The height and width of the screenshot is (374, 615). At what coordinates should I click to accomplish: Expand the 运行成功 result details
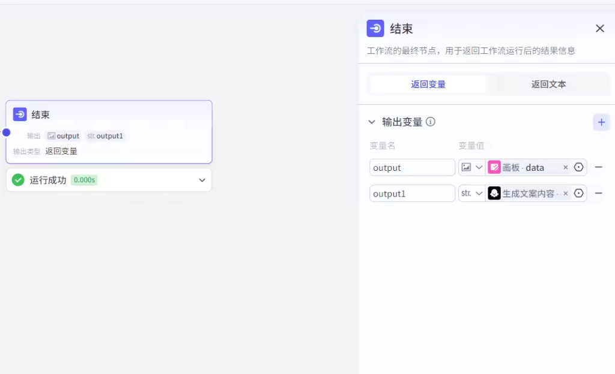tap(202, 180)
